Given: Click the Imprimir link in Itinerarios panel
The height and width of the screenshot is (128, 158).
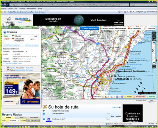Looking at the screenshot, I should click(x=12, y=68).
